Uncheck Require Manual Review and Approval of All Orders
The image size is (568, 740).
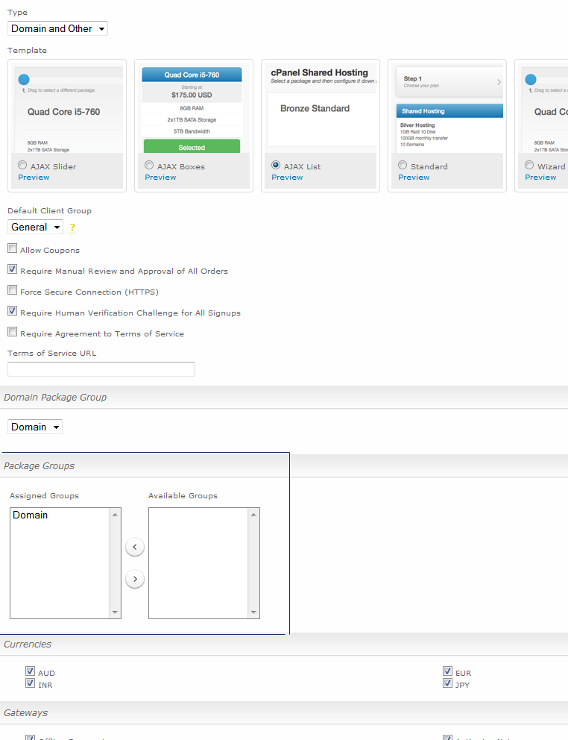click(x=12, y=269)
